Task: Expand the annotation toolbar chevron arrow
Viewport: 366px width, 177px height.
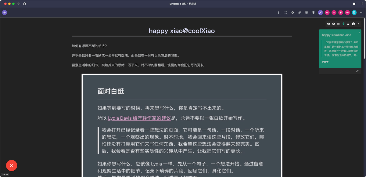Action: 358,24
